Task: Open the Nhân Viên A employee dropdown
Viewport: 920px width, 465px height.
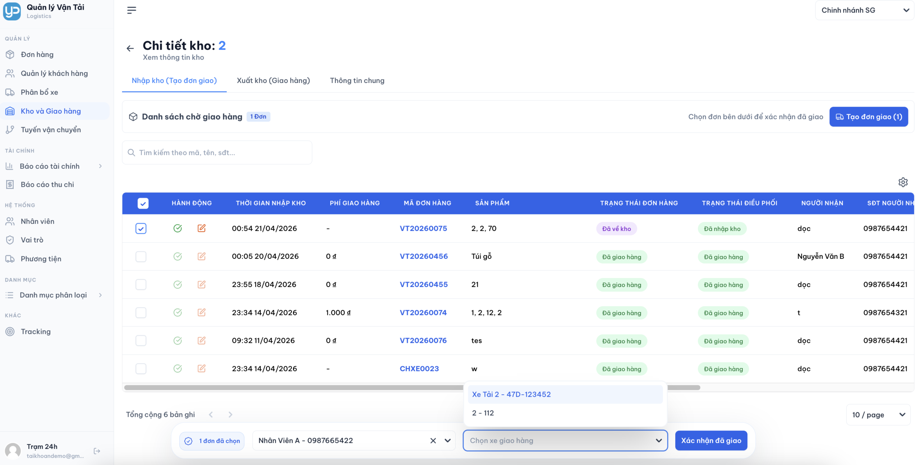Action: (354, 441)
